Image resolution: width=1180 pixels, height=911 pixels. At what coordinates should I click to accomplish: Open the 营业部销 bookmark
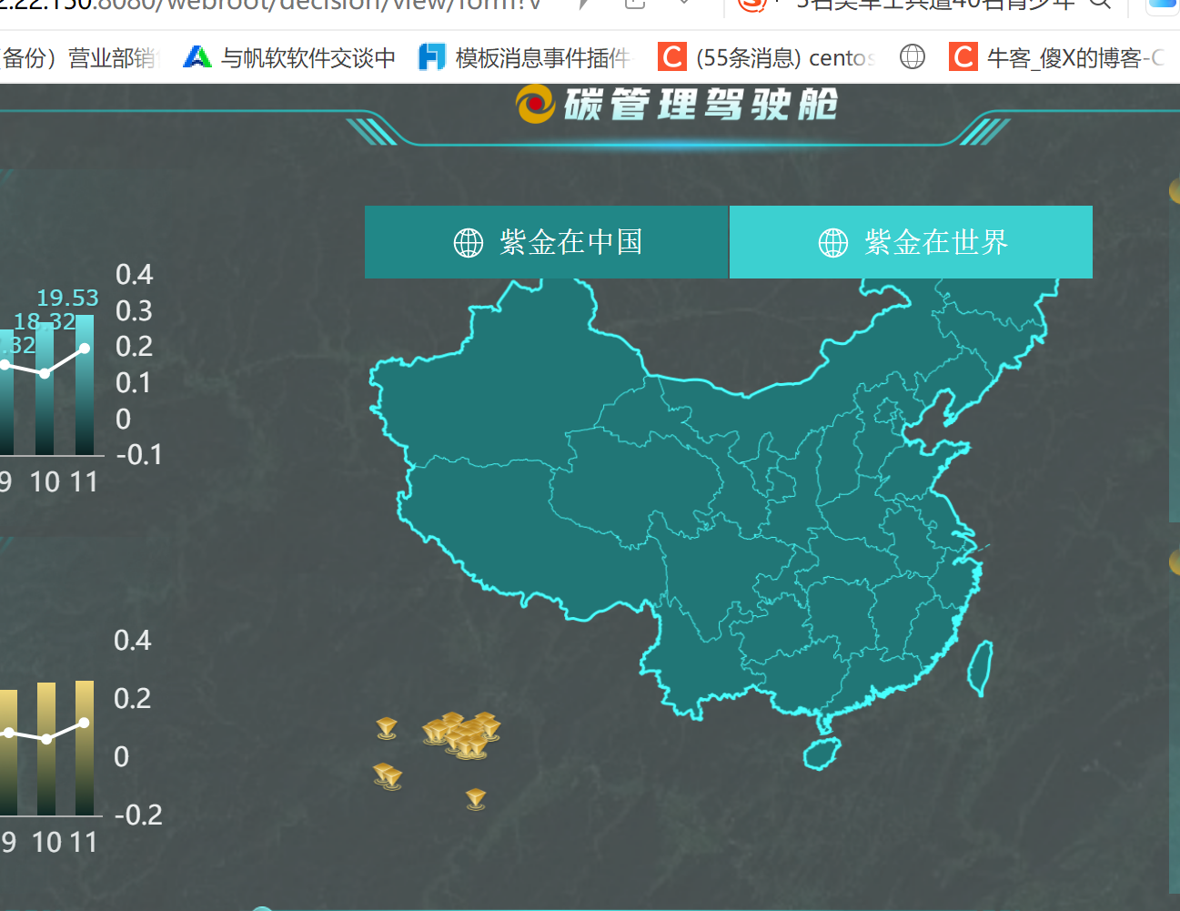click(x=80, y=58)
